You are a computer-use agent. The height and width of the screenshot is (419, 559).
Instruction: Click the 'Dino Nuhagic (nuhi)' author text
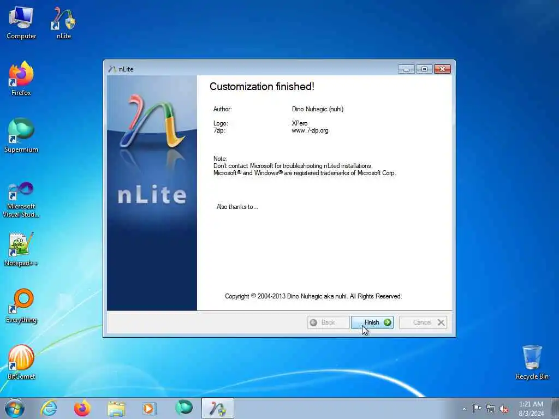[x=317, y=109]
